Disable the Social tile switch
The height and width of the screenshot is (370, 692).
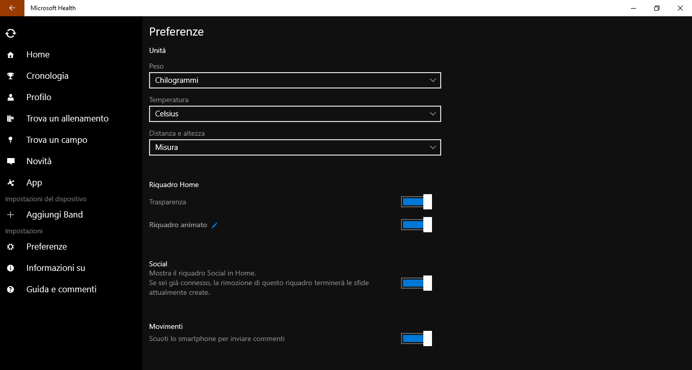tap(416, 283)
